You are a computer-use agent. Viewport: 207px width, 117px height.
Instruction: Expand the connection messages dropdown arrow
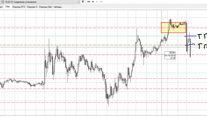(78, 2)
